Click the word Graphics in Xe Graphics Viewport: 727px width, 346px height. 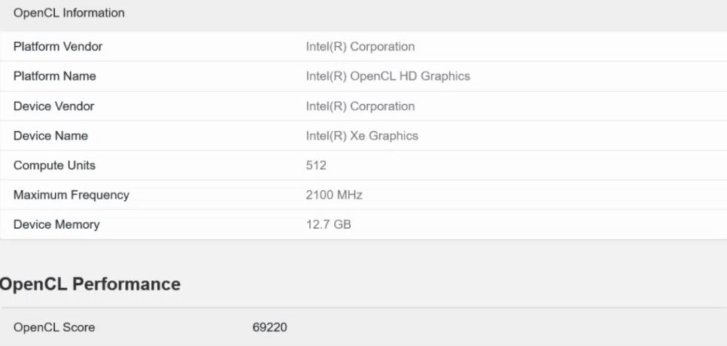click(x=394, y=135)
